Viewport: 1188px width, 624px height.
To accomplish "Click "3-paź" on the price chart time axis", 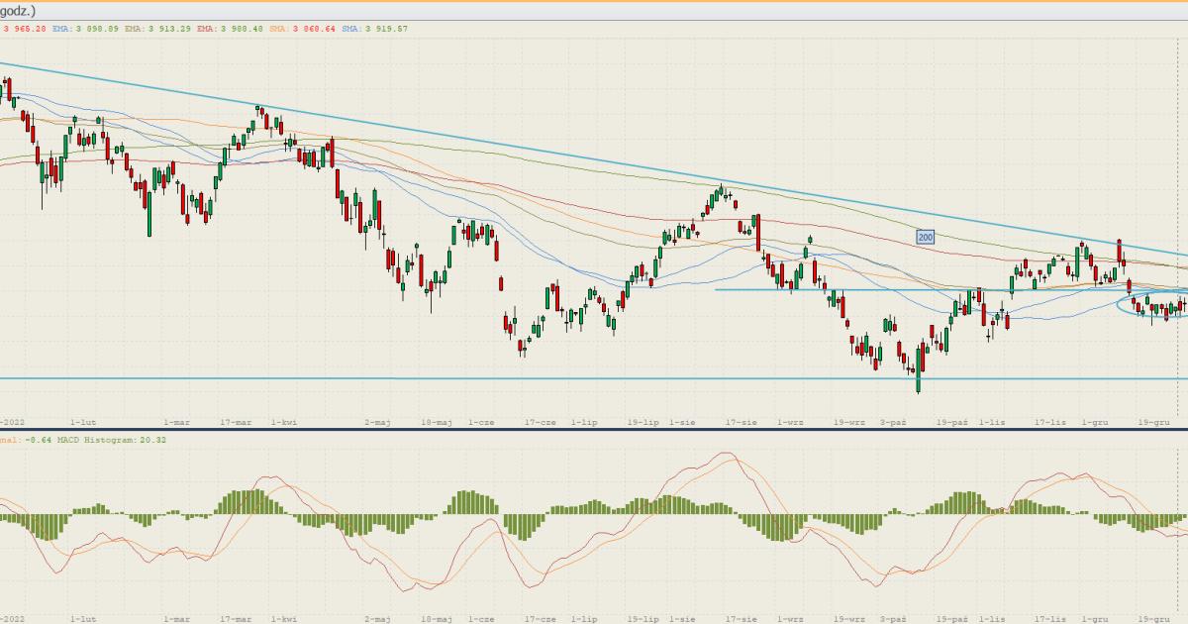I will (893, 421).
